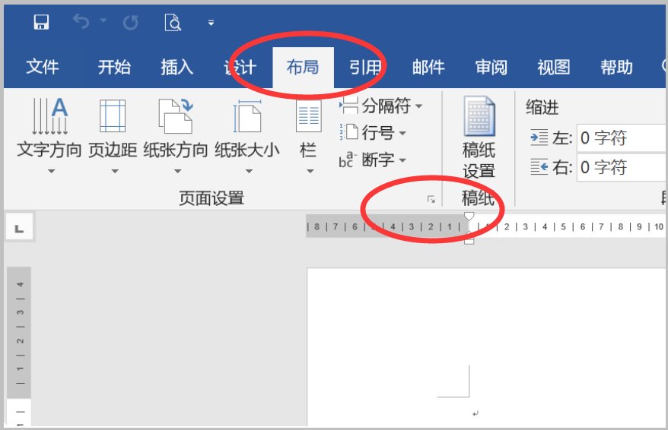Screen dimensions: 668x430
Task: Click the right indent 右 icon
Action: point(539,166)
